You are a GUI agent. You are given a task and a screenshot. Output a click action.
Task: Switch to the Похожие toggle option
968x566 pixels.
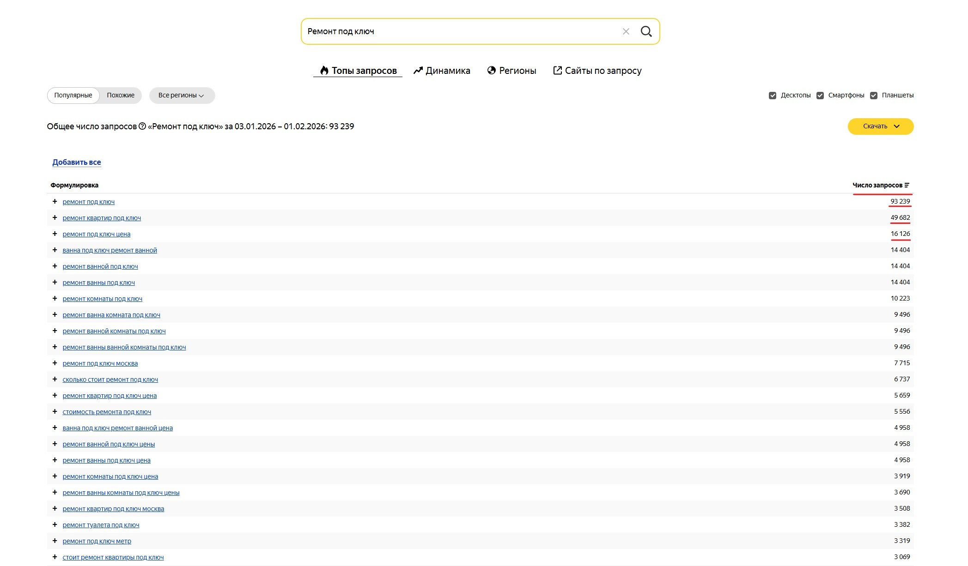(121, 96)
